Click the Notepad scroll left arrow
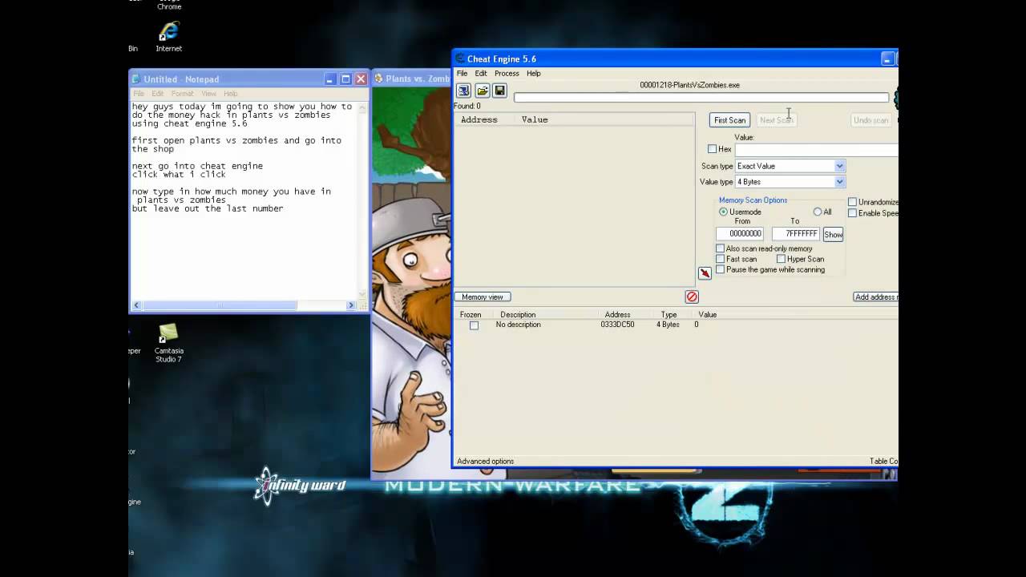Screen dimensions: 1026x577 click(136, 305)
